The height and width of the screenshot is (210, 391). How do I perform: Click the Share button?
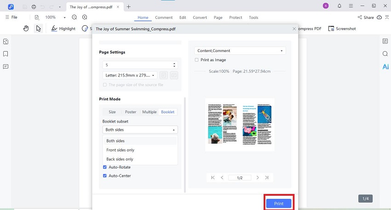pyautogui.click(x=366, y=17)
